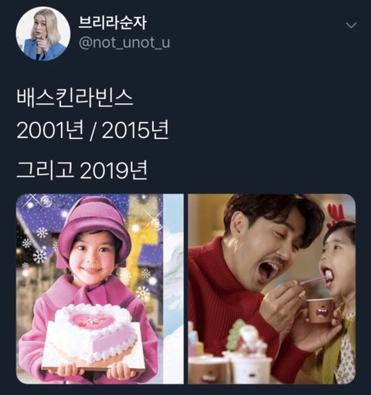Open 브리라순자's profile picture
The height and width of the screenshot is (395, 371).
click(x=43, y=34)
